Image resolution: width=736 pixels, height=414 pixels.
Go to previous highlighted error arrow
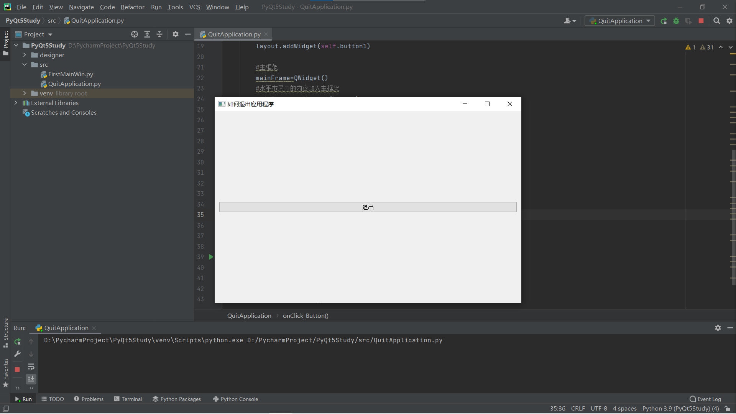[721, 47]
